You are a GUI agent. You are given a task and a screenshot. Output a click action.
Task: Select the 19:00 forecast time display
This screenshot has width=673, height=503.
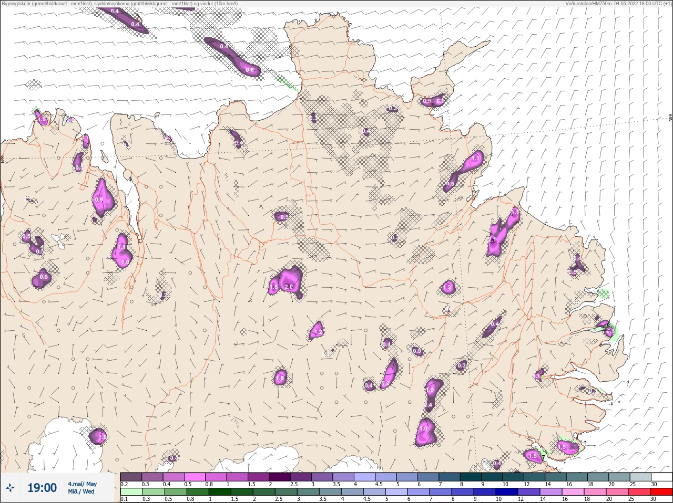[x=42, y=488]
